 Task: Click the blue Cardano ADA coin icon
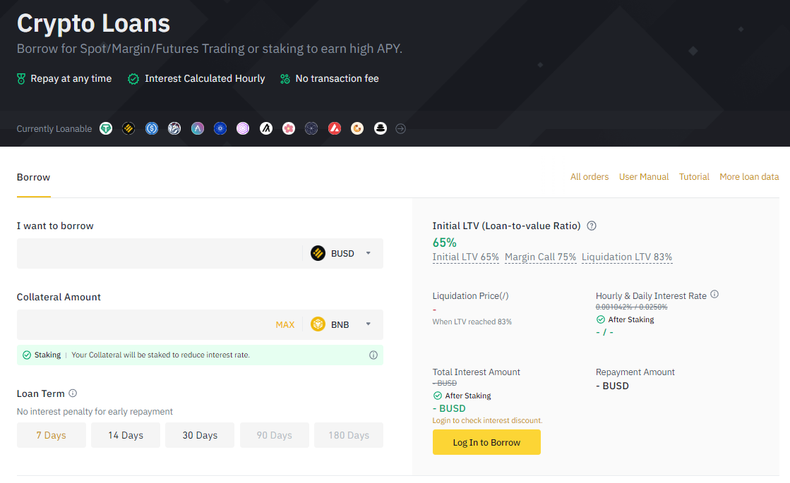[x=220, y=128]
